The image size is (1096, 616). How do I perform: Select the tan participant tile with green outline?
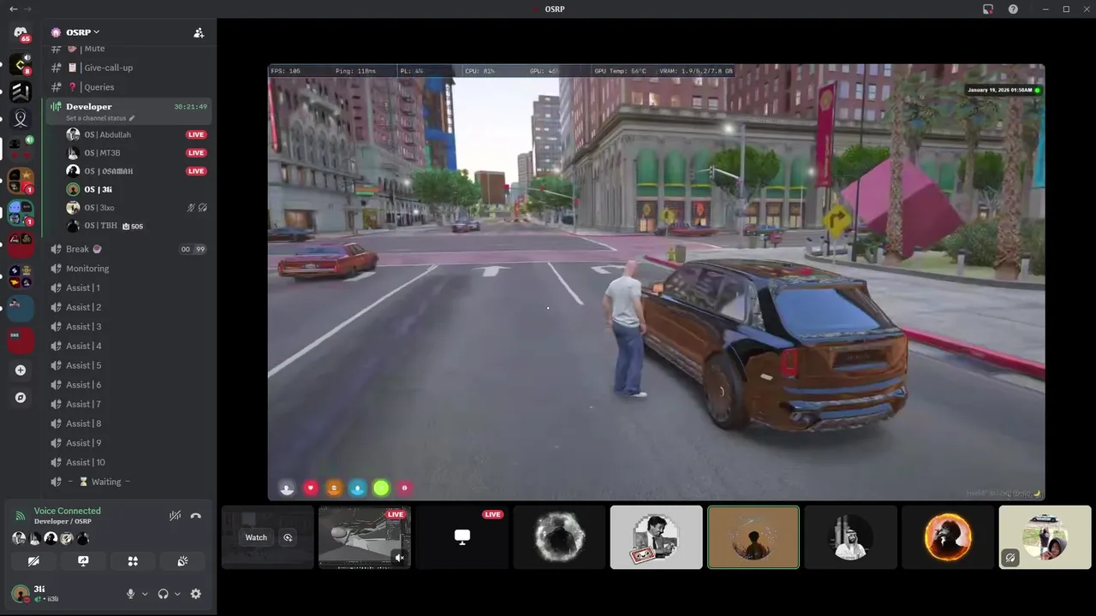(x=753, y=537)
